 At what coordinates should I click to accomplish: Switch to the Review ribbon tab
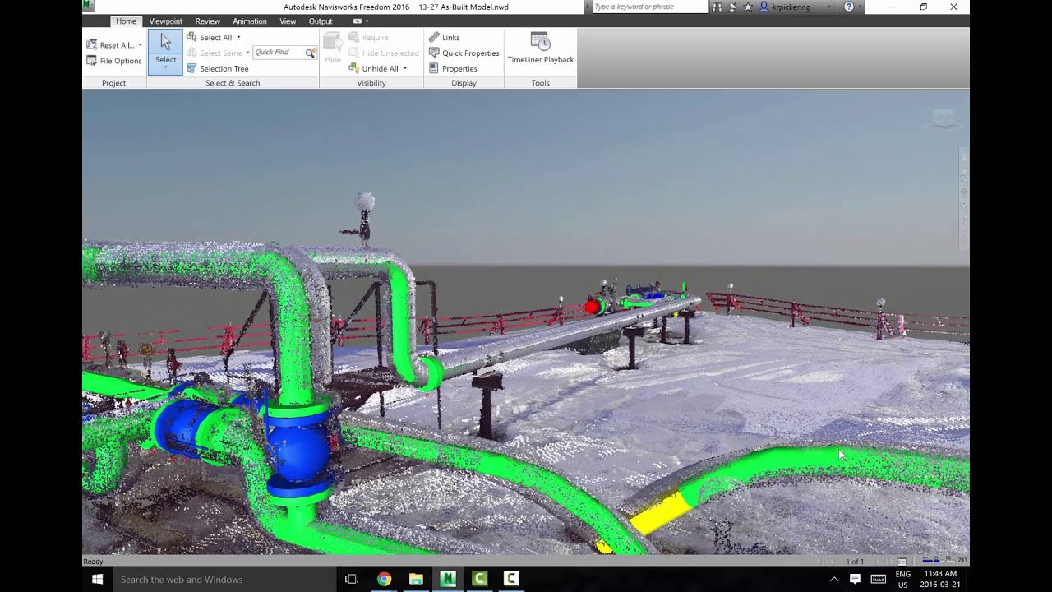click(x=208, y=21)
